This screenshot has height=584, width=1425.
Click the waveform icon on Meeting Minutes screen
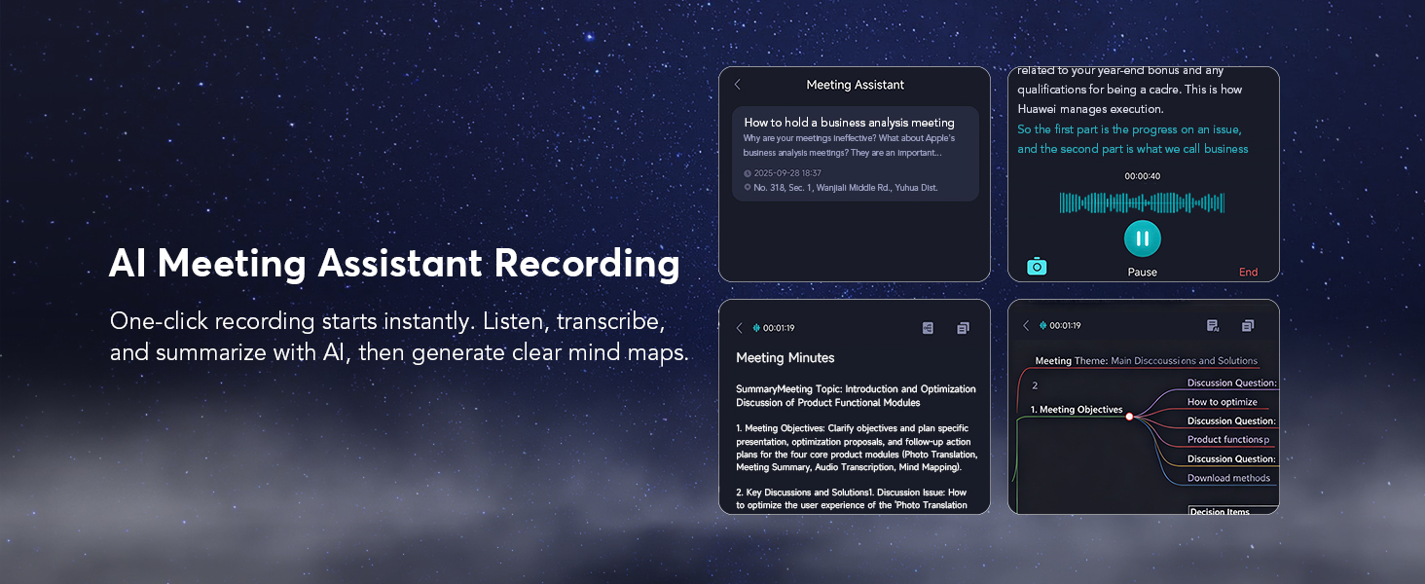click(x=755, y=328)
